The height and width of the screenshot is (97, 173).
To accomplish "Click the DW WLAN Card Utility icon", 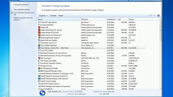I will pos(39,61).
